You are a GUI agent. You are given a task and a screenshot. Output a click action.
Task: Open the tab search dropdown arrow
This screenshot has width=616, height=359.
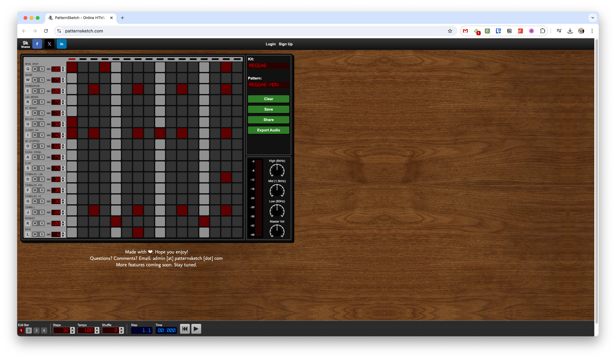coord(592,18)
